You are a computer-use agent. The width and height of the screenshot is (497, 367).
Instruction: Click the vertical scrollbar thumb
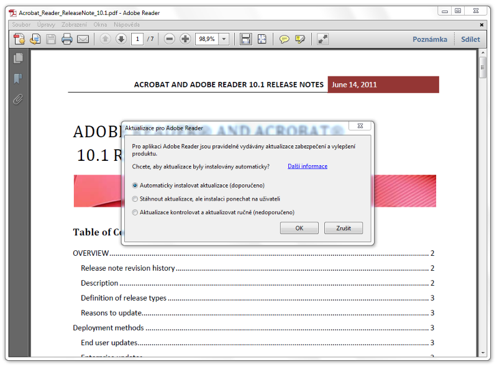(483, 67)
